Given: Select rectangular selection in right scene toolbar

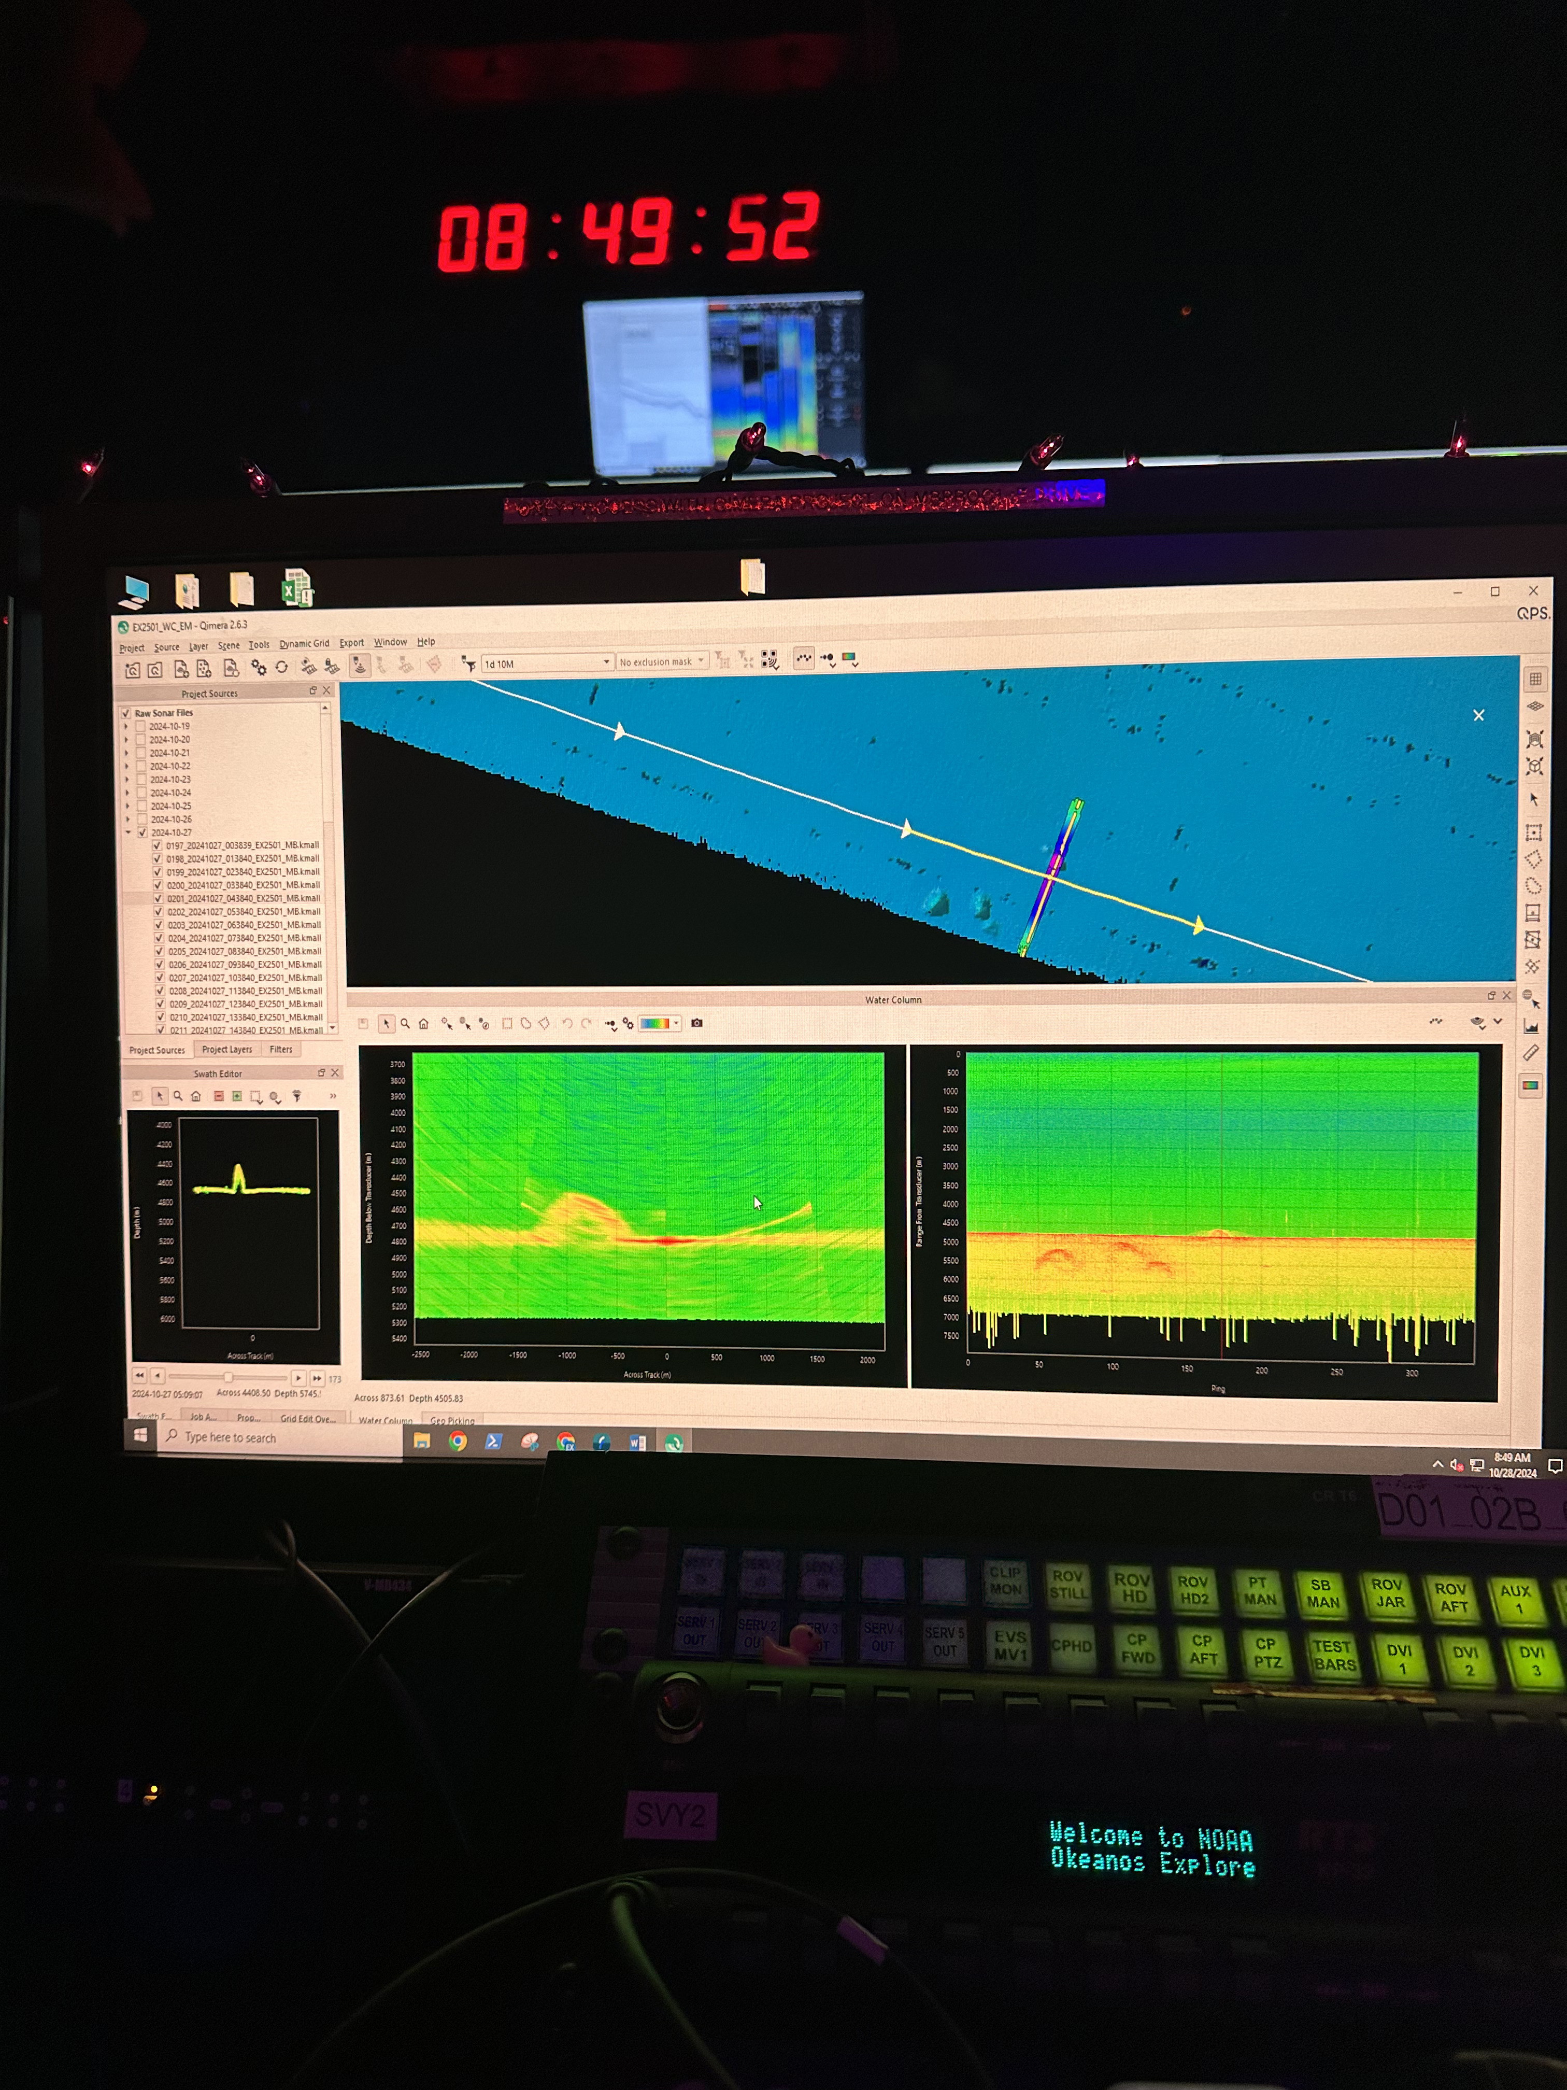Looking at the screenshot, I should point(1534,834).
